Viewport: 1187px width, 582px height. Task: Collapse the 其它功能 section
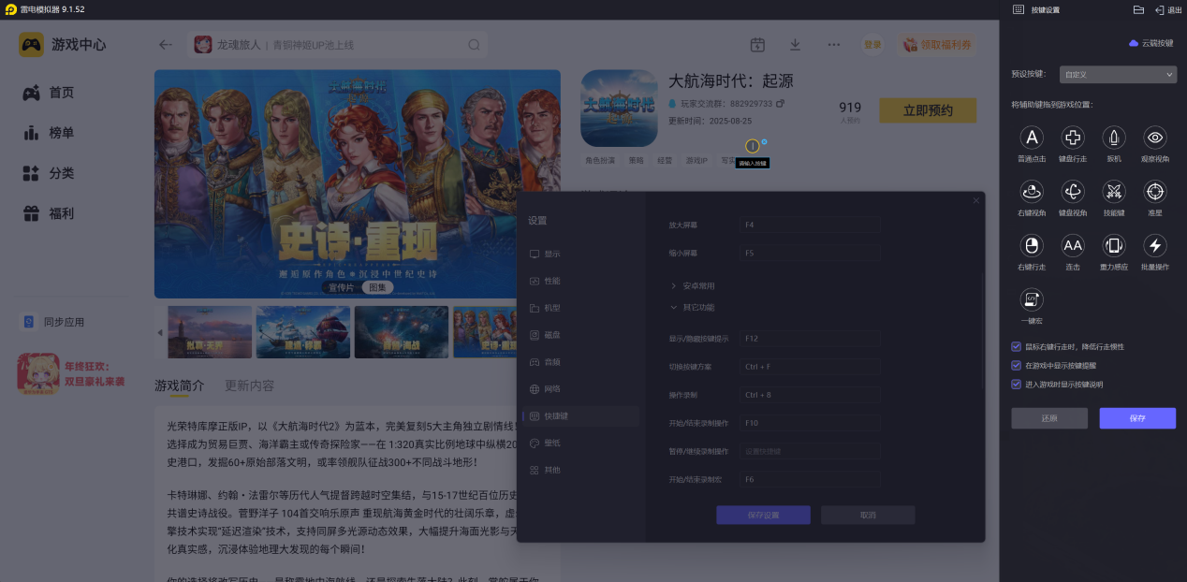(x=693, y=307)
